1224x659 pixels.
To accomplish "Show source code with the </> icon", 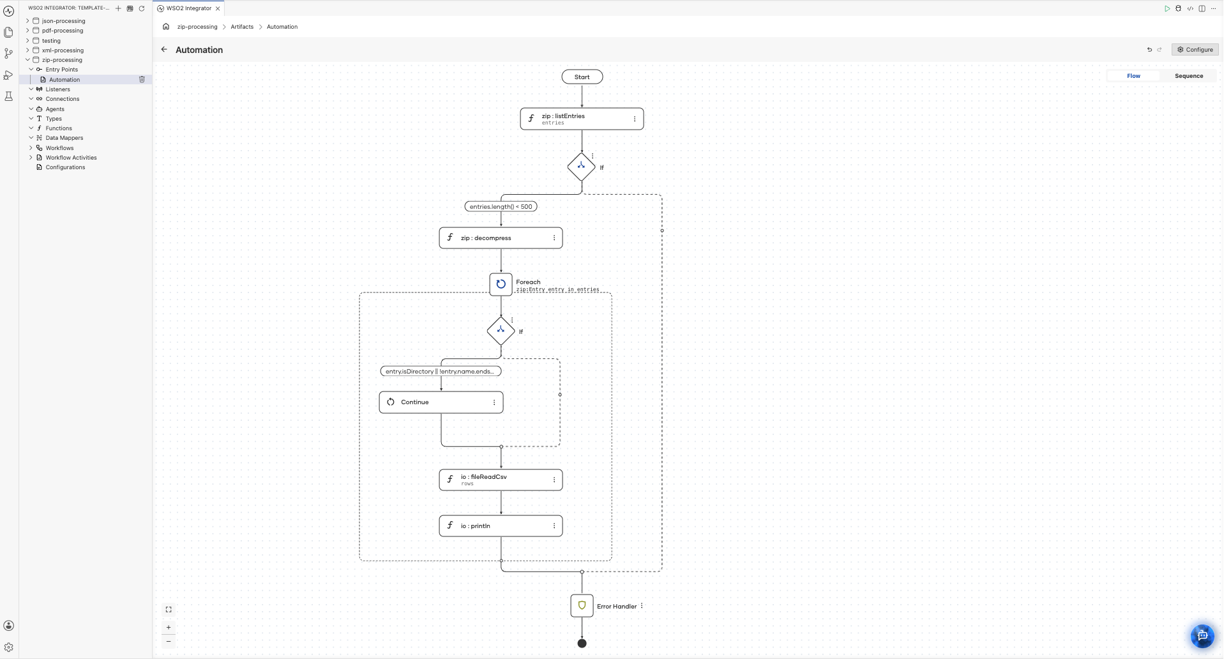I will point(1190,8).
